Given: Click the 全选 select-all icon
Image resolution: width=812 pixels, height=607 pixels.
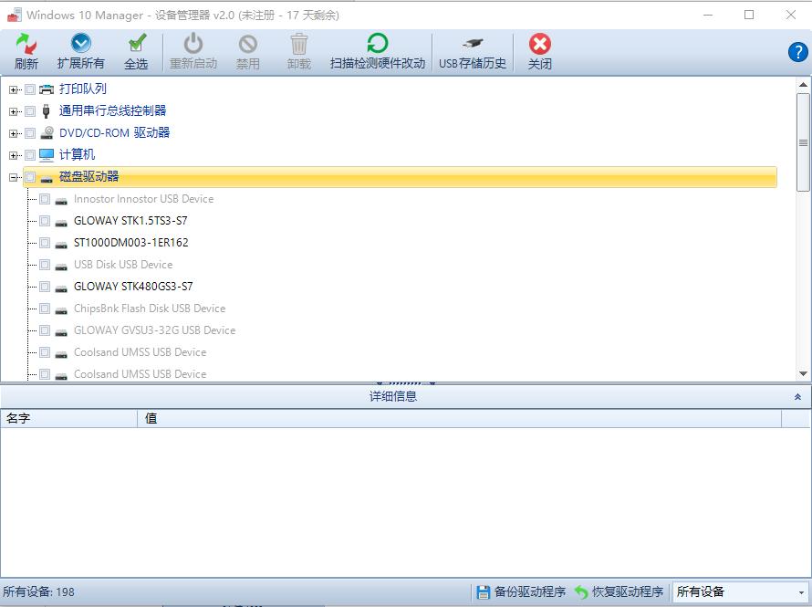Looking at the screenshot, I should click(137, 42).
